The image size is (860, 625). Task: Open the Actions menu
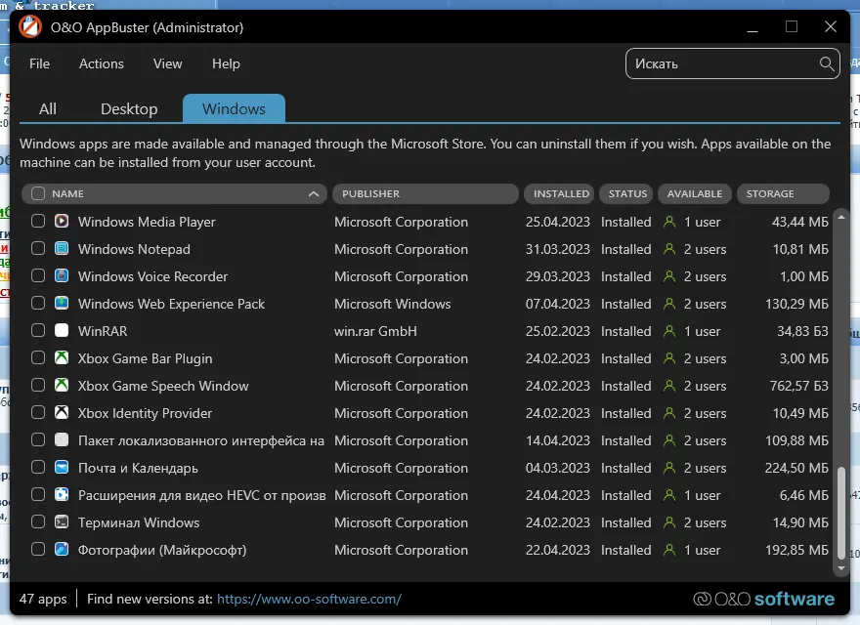pyautogui.click(x=102, y=63)
